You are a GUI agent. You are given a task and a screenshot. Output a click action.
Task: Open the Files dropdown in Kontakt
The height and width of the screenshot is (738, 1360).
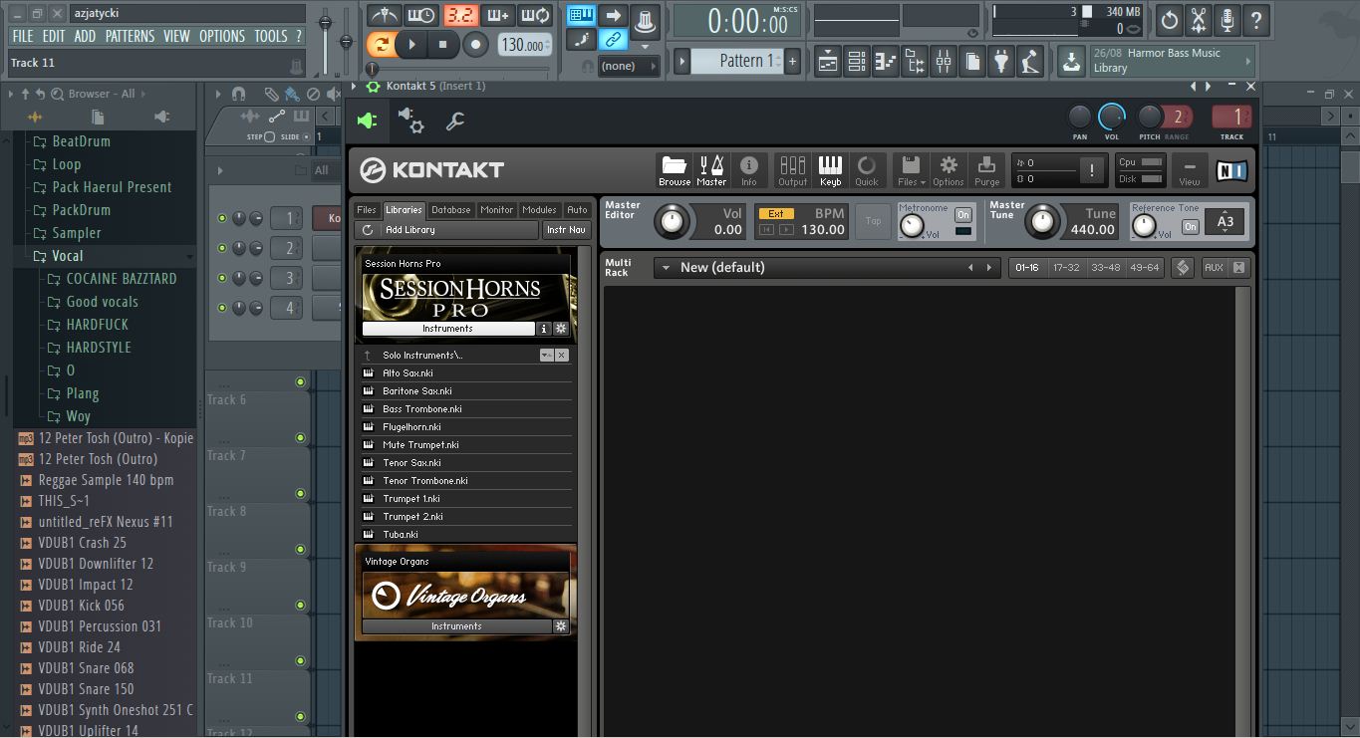coord(913,169)
